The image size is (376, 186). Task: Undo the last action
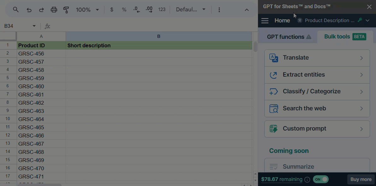29,10
